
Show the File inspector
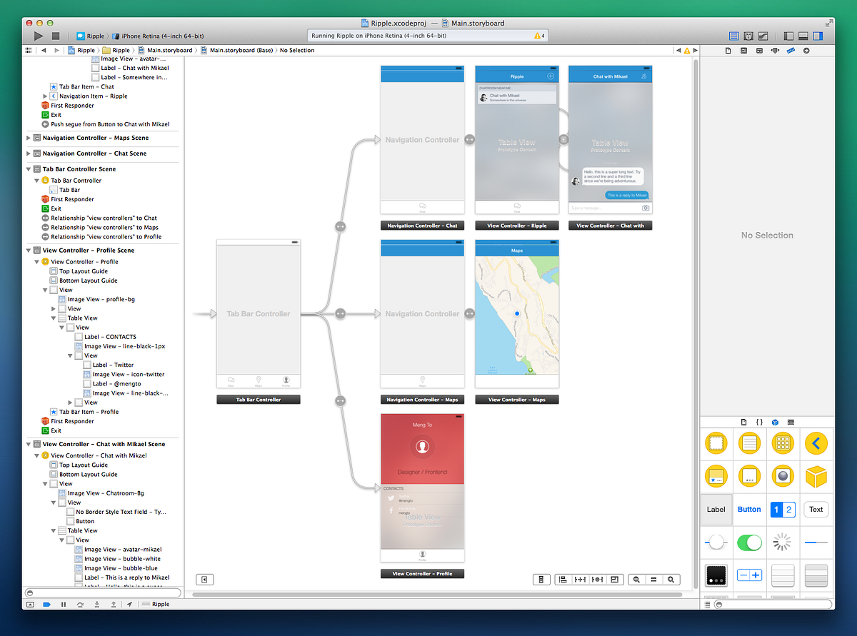[x=728, y=51]
